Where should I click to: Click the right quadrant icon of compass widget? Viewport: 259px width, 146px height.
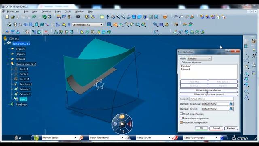[129, 124]
